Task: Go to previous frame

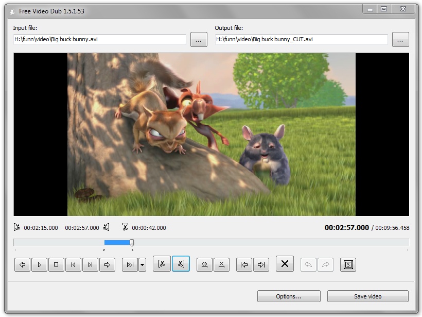Action: click(x=73, y=265)
